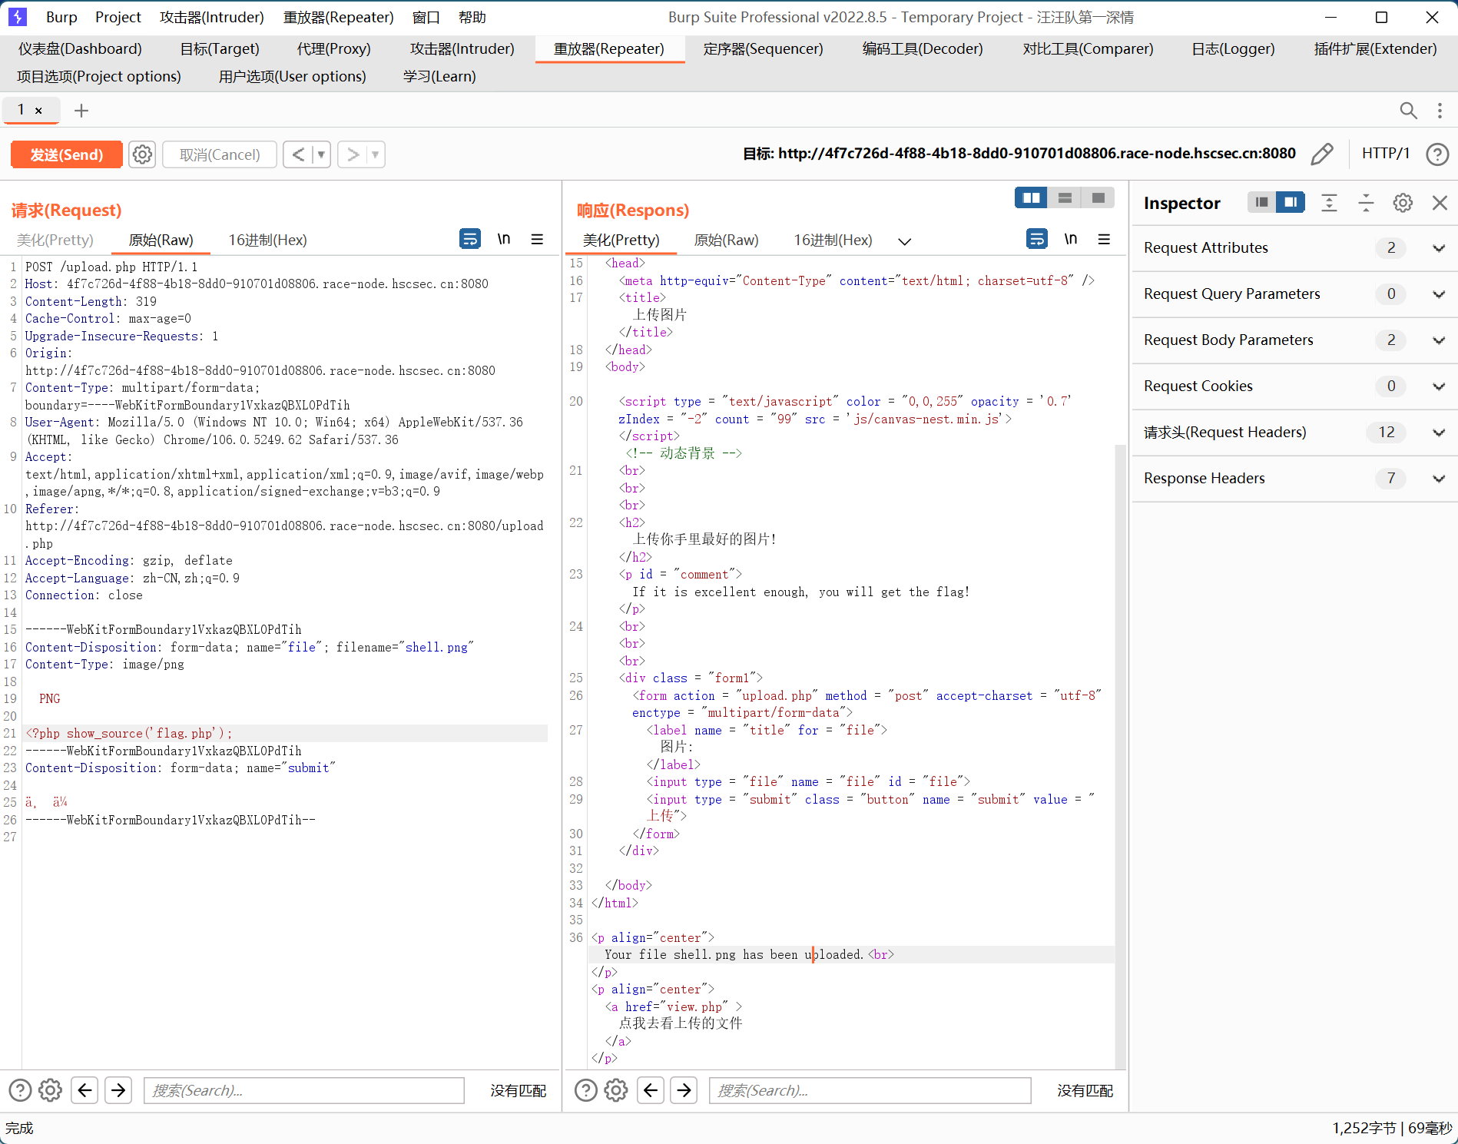
Task: Jump to previous request search match
Action: click(84, 1090)
